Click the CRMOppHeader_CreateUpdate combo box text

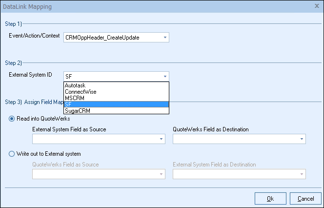112,38
